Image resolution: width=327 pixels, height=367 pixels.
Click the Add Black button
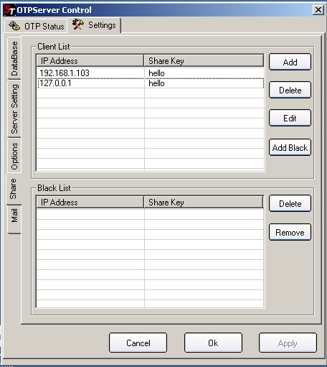pyautogui.click(x=290, y=147)
